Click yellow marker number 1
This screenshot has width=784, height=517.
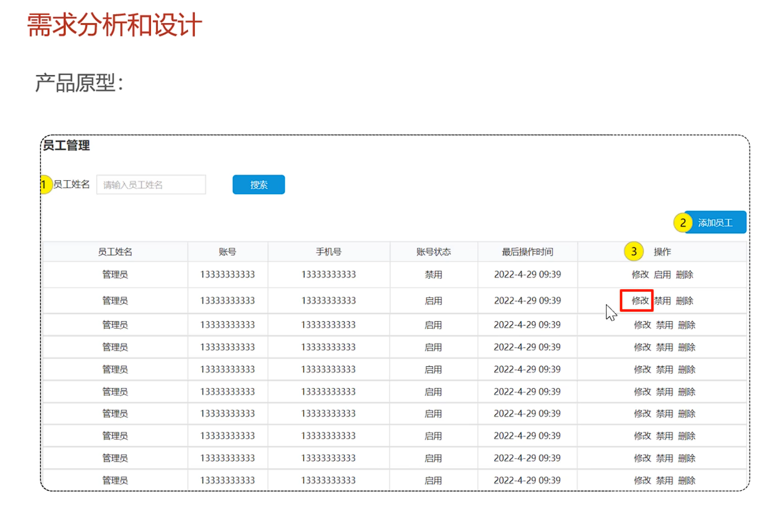click(45, 184)
